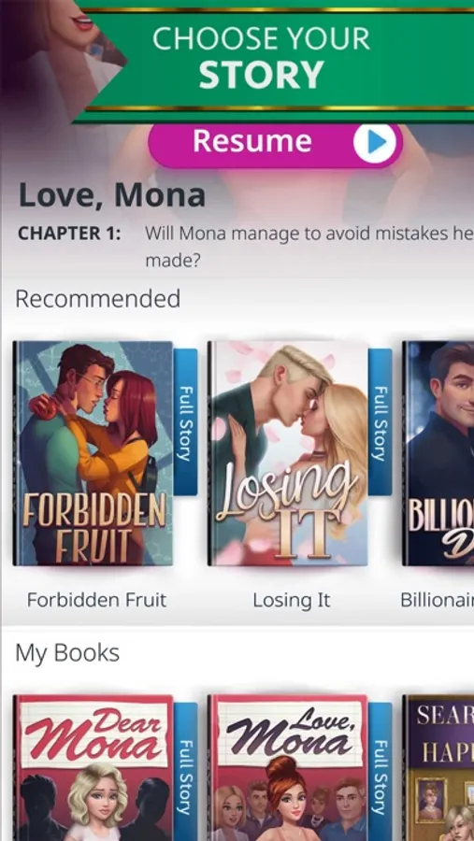Tap the Love, Mona story heading
This screenshot has height=841, width=474.
click(111, 196)
